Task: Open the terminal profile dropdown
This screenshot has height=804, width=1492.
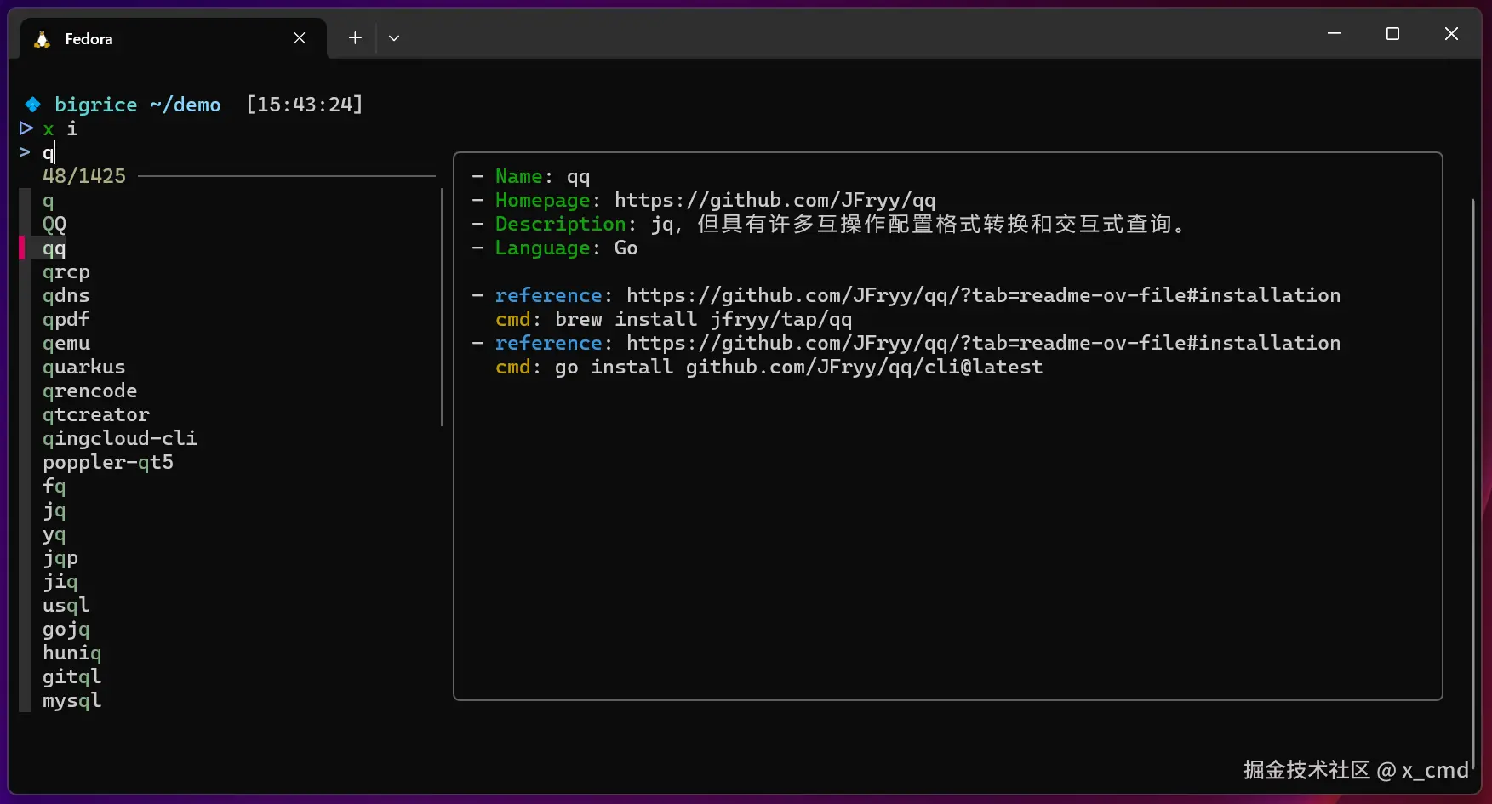Action: click(x=394, y=38)
